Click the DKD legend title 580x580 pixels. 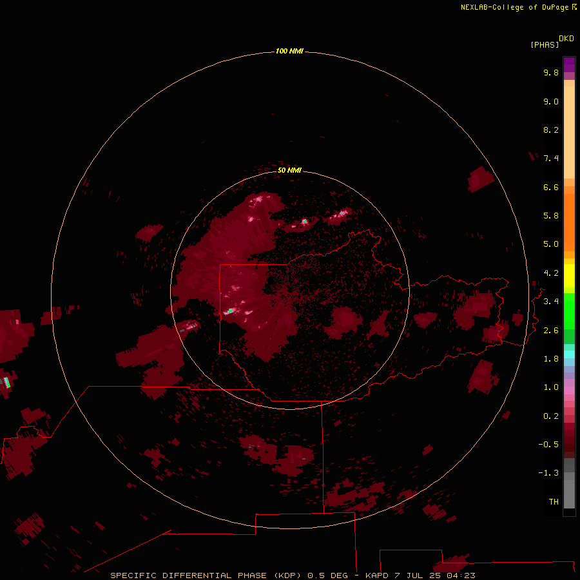tap(566, 39)
